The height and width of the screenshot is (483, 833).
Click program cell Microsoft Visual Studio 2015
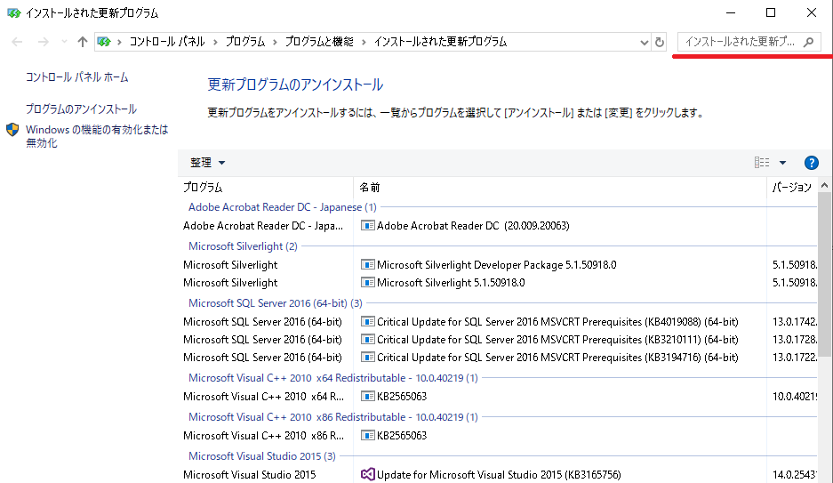click(x=249, y=474)
